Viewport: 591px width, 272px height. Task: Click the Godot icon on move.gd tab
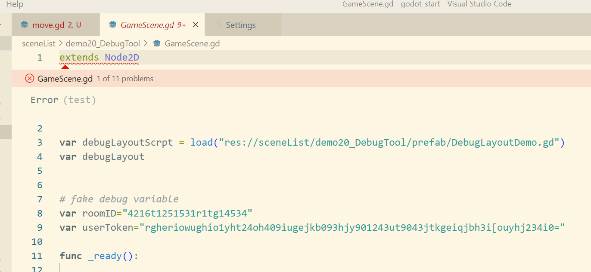pos(24,25)
